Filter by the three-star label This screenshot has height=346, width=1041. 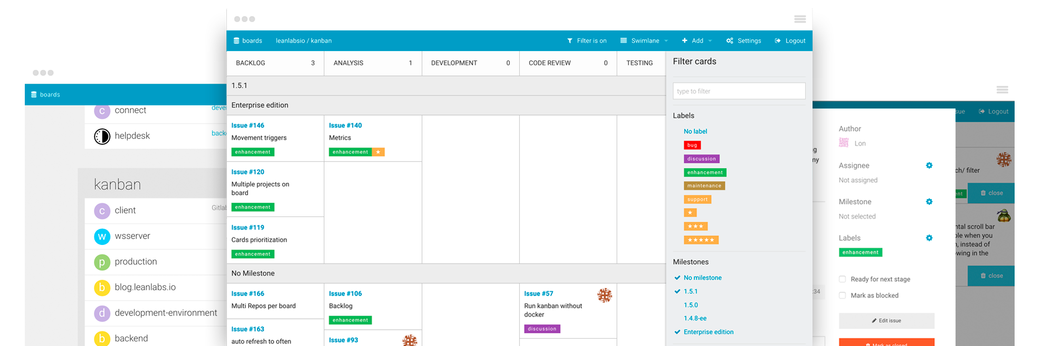(695, 226)
